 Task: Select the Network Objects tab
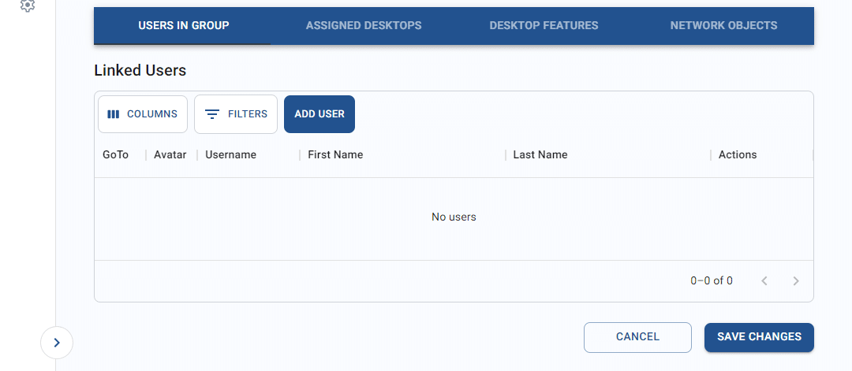pyautogui.click(x=723, y=25)
